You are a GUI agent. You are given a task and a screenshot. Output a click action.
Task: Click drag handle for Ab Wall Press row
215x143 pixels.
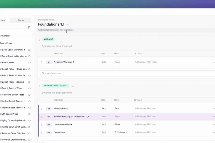click(42, 109)
